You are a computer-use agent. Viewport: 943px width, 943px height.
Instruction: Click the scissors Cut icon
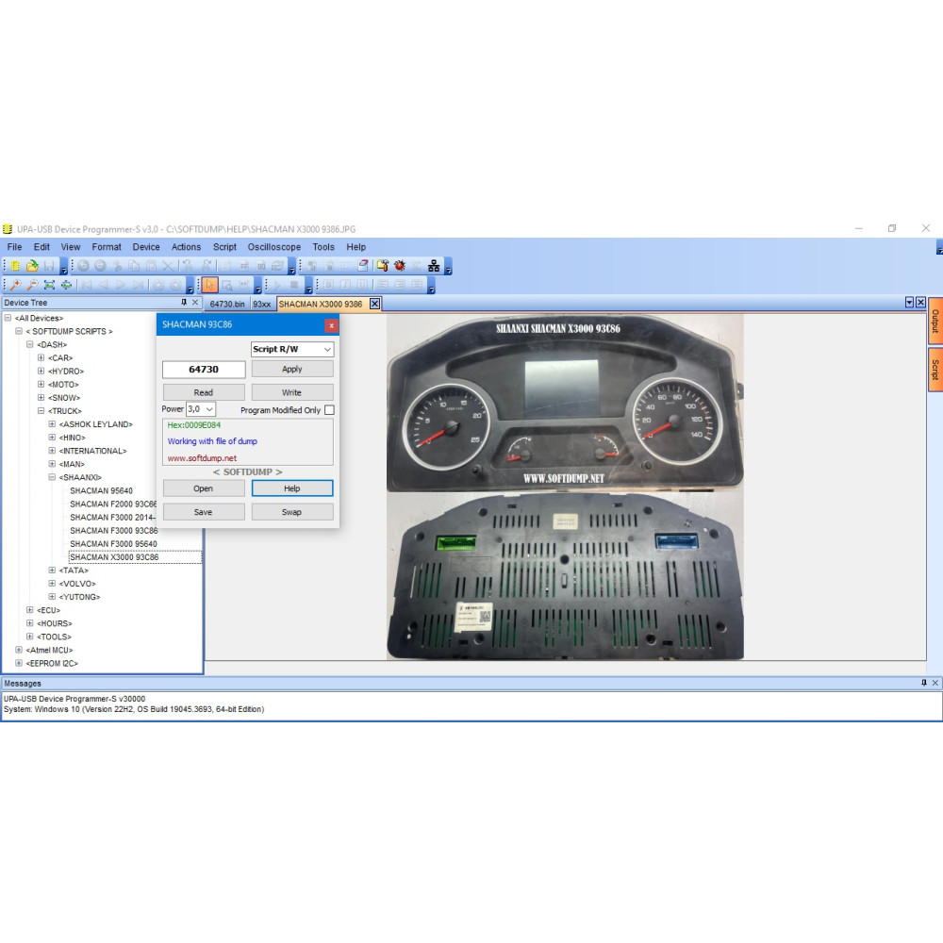(x=117, y=266)
